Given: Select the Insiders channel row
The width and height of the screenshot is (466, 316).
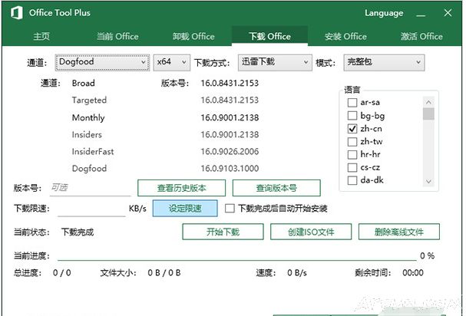Looking at the screenshot, I should [87, 134].
